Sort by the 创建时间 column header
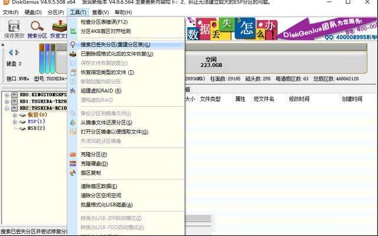The image size is (378, 236). 352,99
